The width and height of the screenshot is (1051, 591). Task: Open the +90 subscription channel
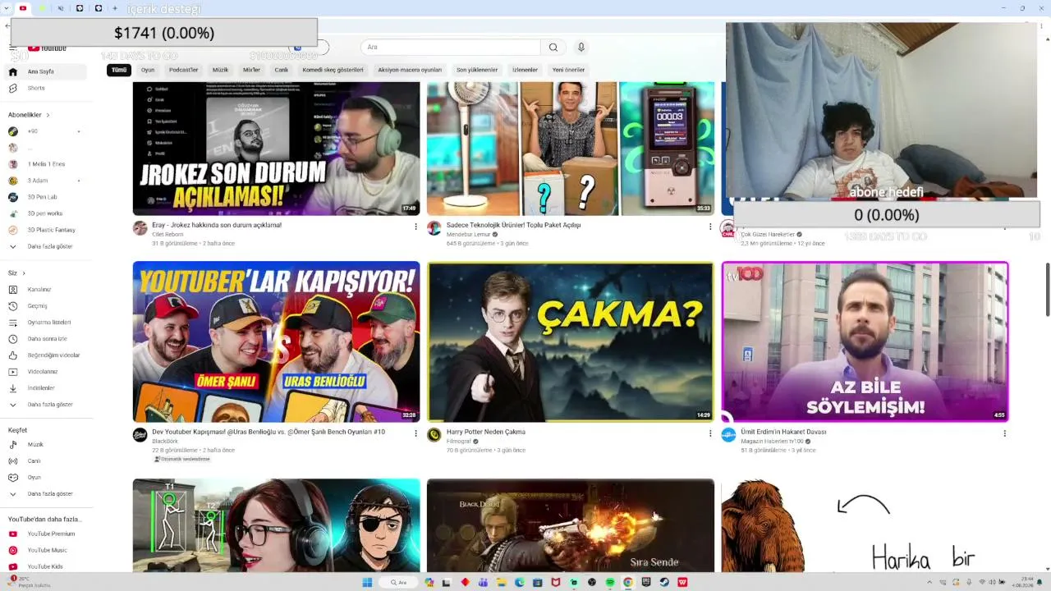click(33, 131)
